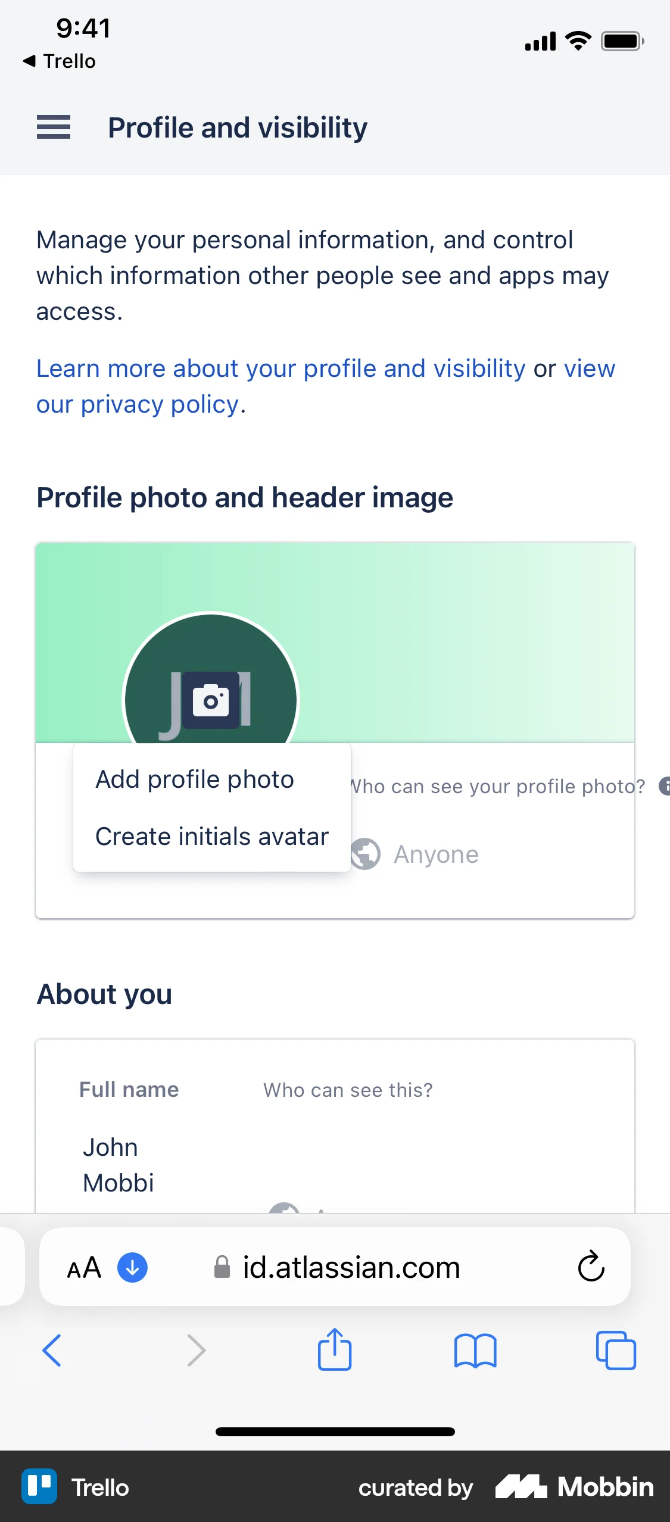The width and height of the screenshot is (670, 1522).
Task: Return to the Trello app
Action: click(60, 61)
